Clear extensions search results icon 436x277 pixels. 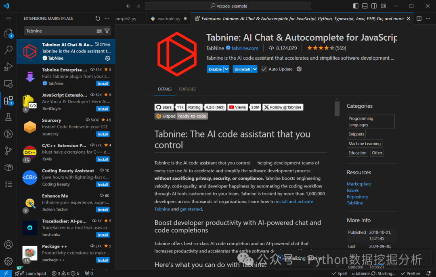click(99, 31)
